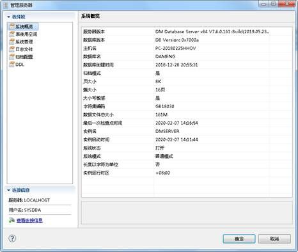298x252 pixels.
Task: Select the 系统状态 row label
Action: click(x=92, y=148)
